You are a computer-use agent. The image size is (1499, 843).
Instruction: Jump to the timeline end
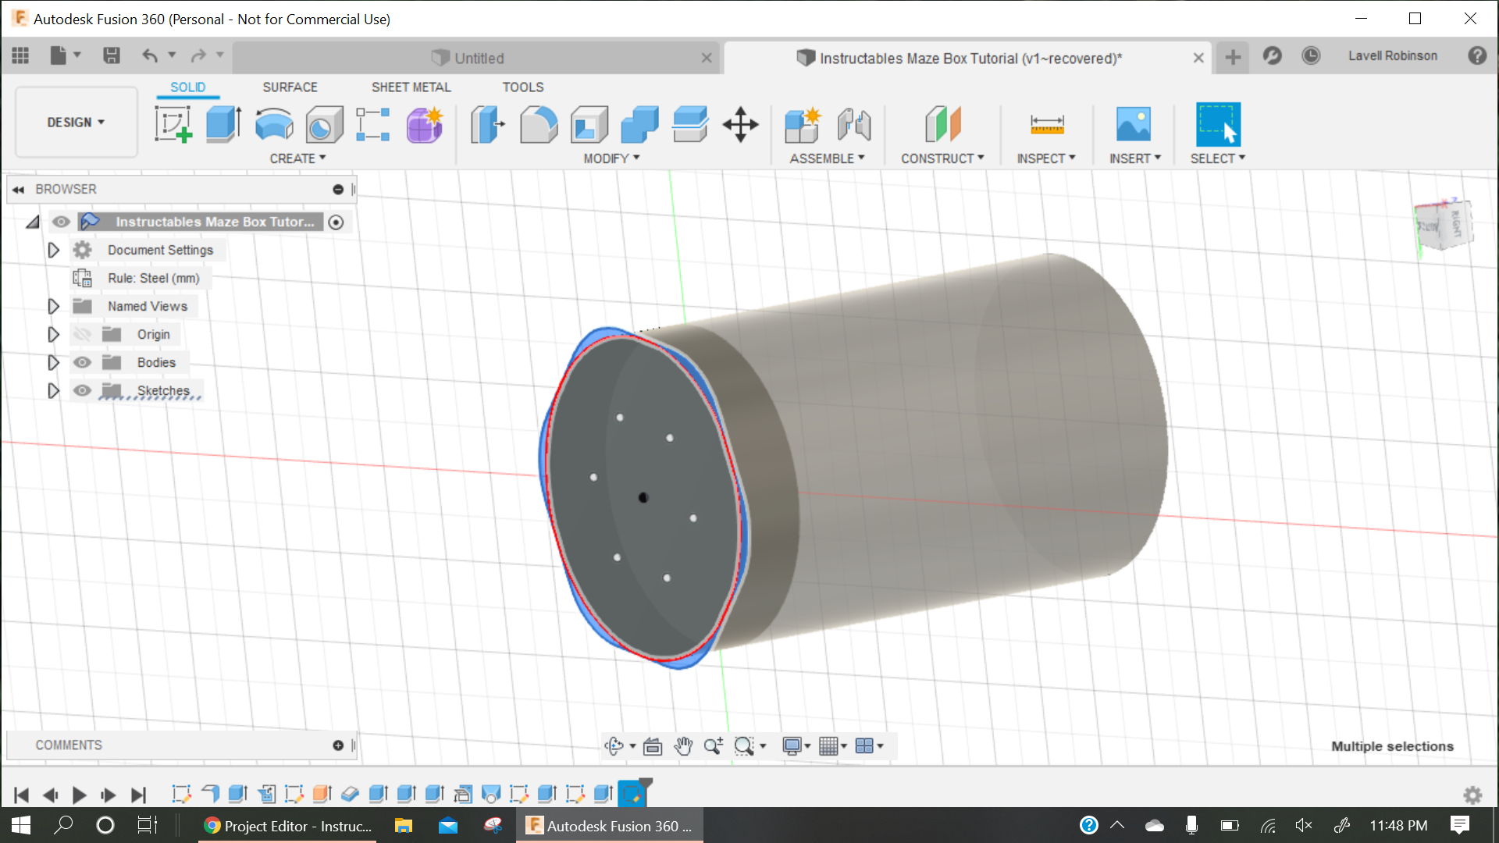click(138, 795)
